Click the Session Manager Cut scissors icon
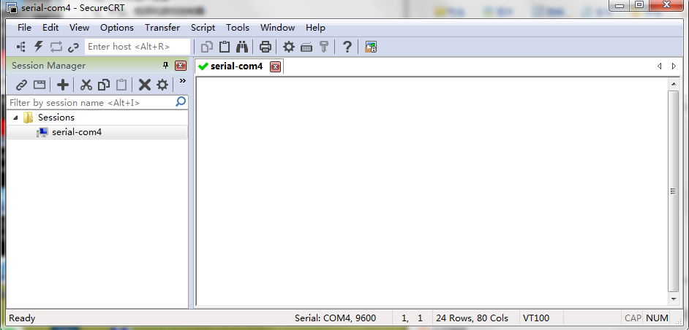 [86, 85]
